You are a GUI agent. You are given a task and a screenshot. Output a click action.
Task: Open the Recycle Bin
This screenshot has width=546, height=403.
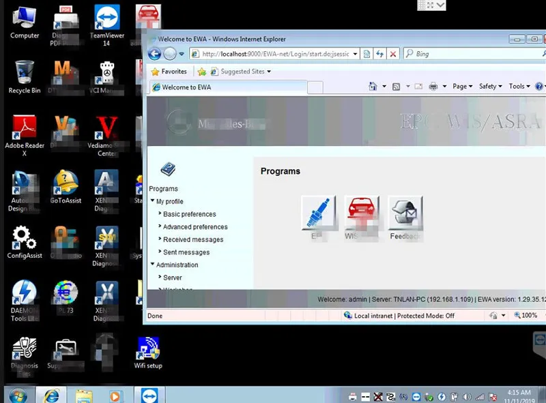point(24,77)
